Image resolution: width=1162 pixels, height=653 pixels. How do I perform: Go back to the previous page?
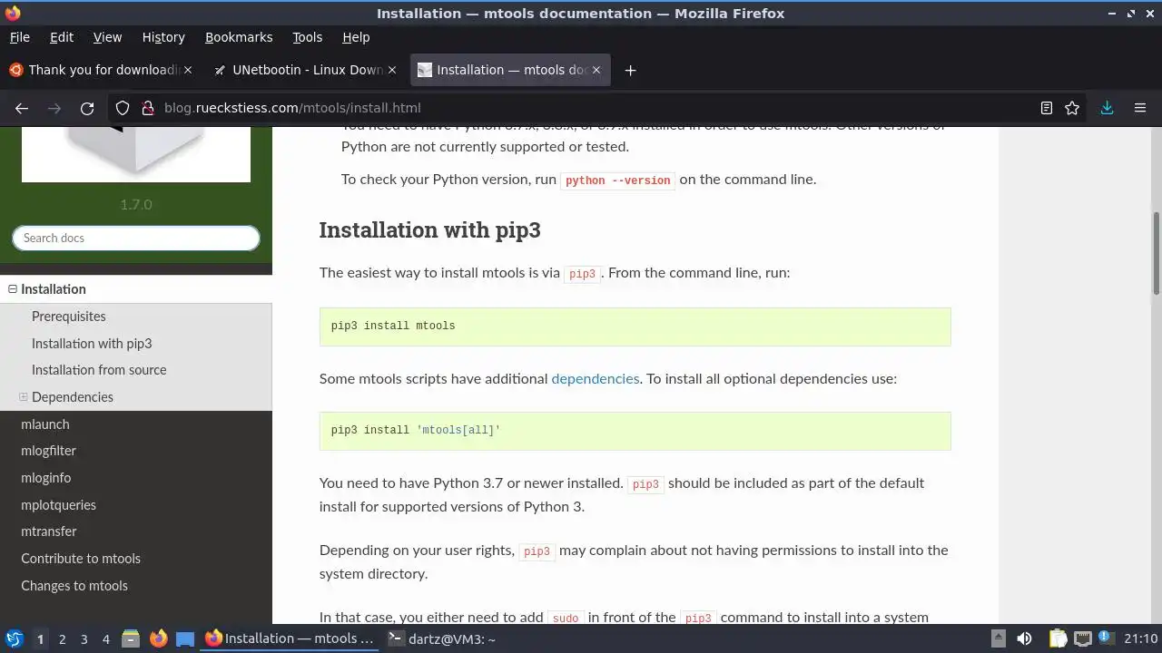[x=22, y=108]
